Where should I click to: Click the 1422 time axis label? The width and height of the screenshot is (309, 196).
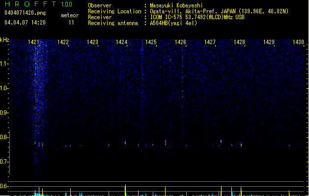(x=63, y=42)
